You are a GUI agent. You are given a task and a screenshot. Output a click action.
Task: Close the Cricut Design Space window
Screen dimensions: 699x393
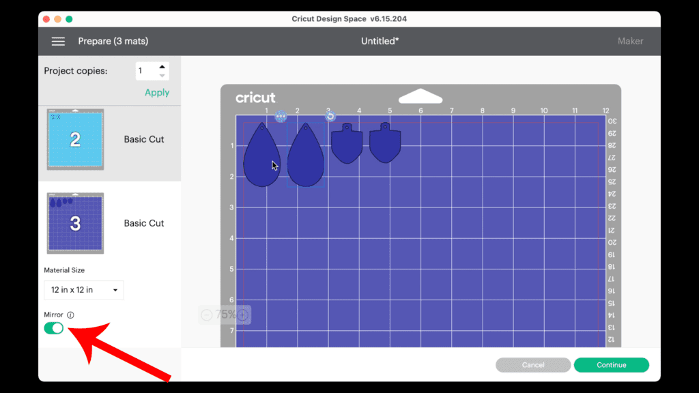click(x=46, y=19)
